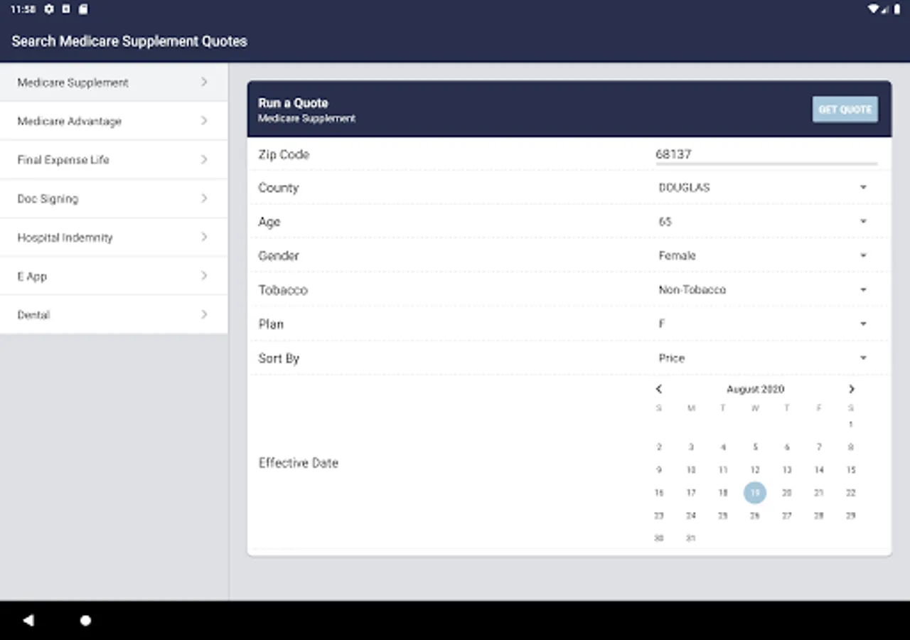Choose August 24 in the calendar
Screen dimensions: 910x640
[691, 516]
